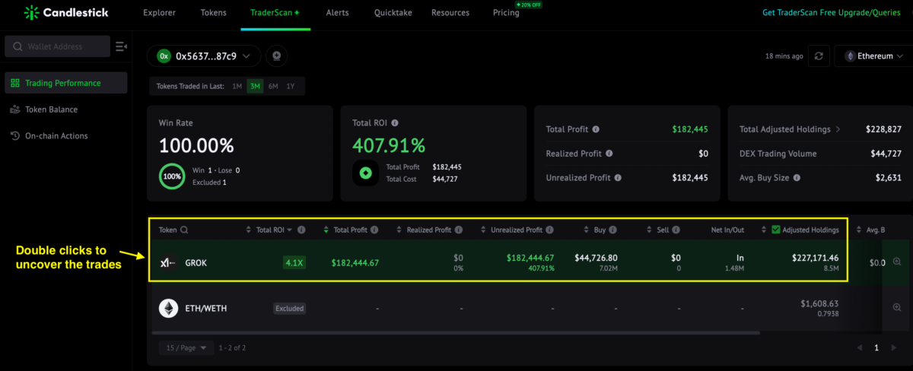Image resolution: width=913 pixels, height=371 pixels.
Task: Click the Total ROI column header info icon
Action: 301,230
